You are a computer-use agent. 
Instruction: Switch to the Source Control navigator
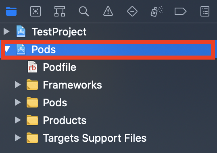coord(35,11)
